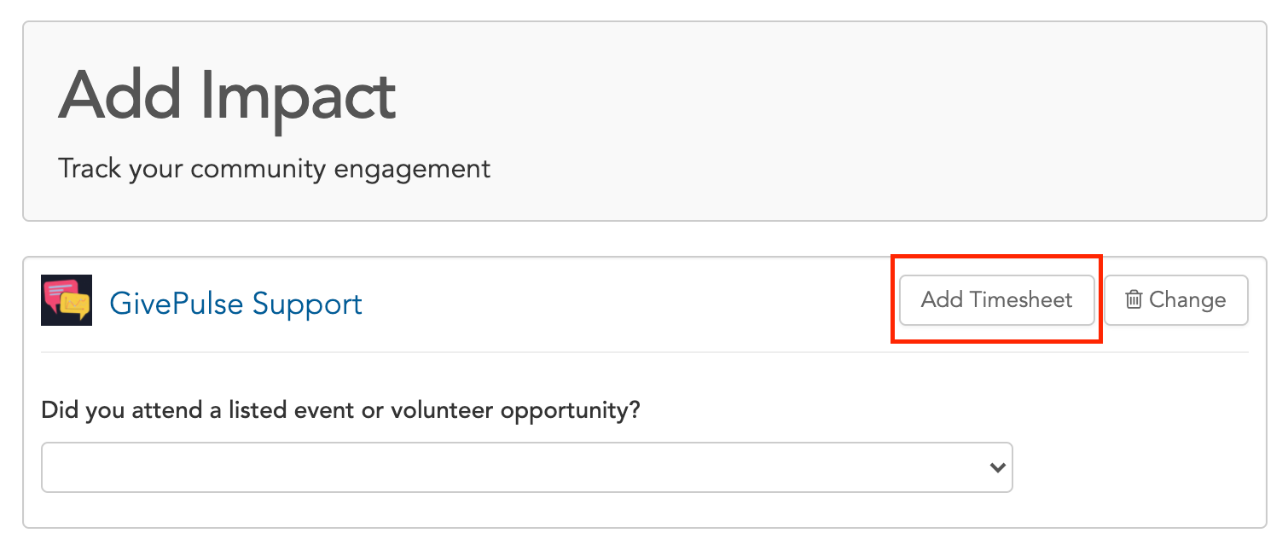1288x539 pixels.
Task: Click the Add Impact page heading
Action: pyautogui.click(x=227, y=96)
